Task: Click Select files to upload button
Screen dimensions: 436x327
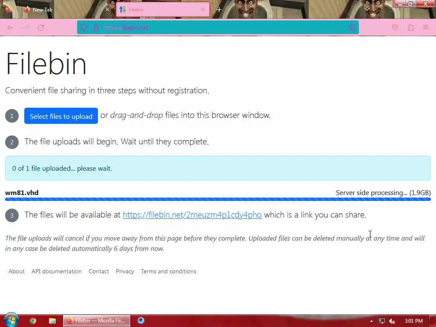Action: tap(61, 116)
